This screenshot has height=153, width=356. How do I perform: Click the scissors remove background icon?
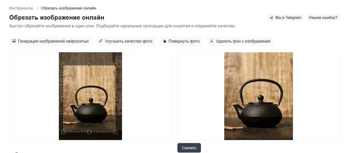point(212,41)
